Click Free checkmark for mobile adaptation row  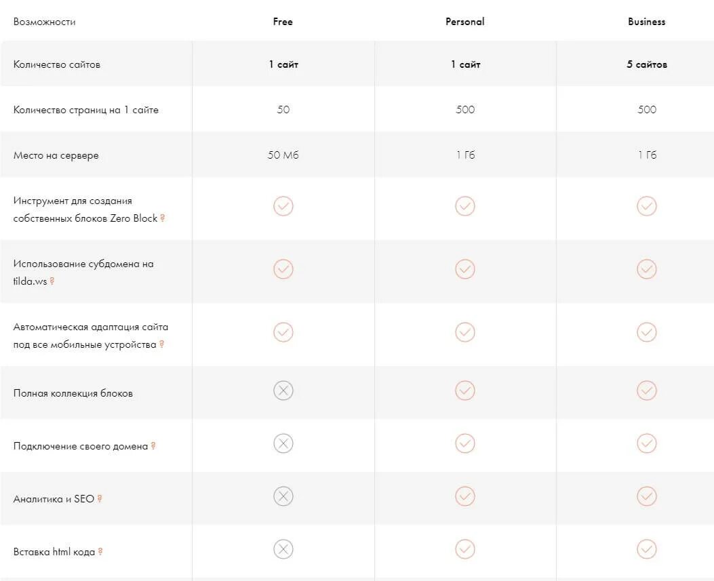coord(283,332)
